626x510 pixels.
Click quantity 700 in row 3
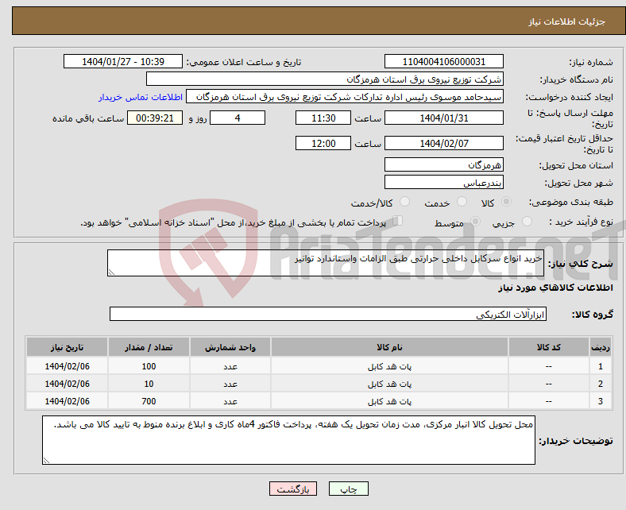click(x=149, y=401)
